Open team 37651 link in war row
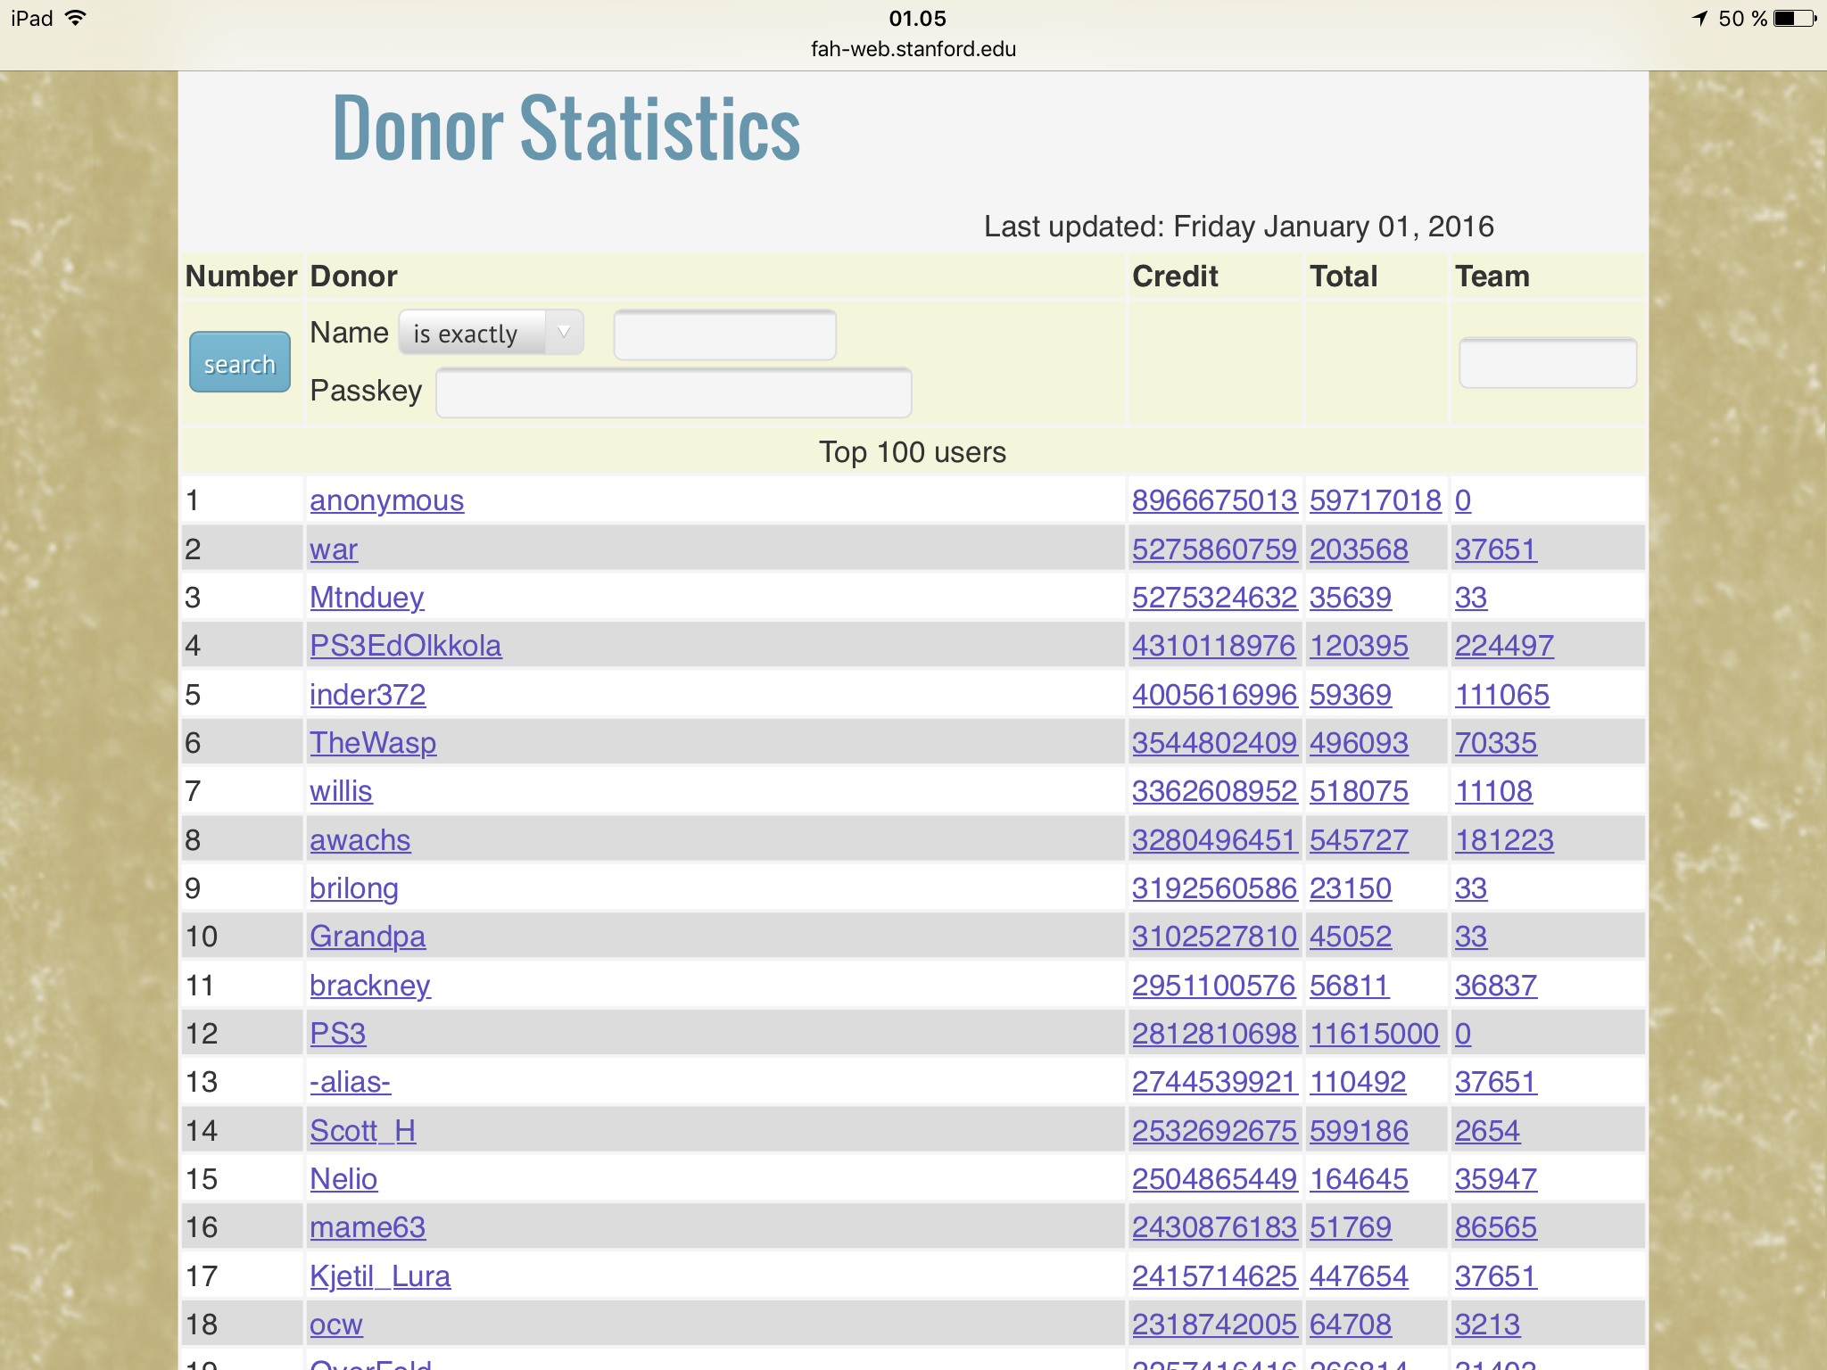 [x=1496, y=549]
